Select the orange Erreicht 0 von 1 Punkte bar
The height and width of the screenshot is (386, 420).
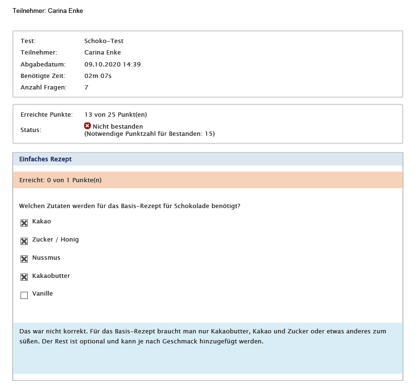208,180
